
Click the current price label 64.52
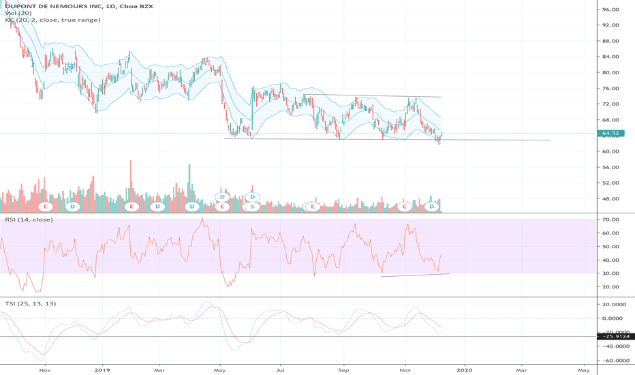pos(610,133)
